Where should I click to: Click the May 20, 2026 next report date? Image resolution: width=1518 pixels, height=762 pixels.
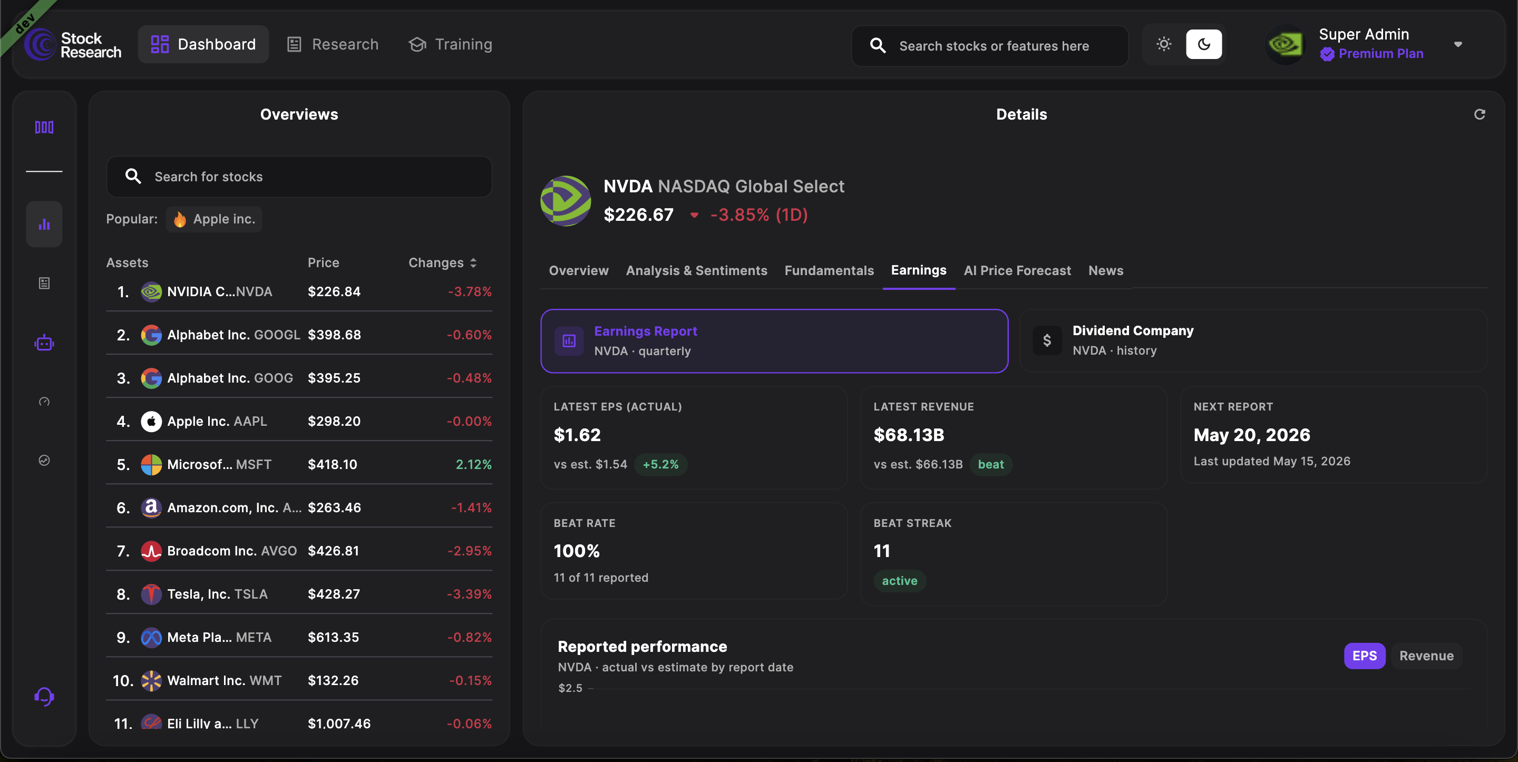1252,435
